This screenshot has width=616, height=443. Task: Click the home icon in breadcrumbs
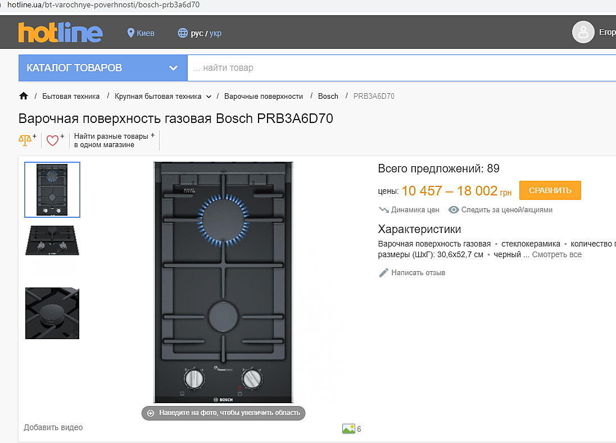pos(24,96)
